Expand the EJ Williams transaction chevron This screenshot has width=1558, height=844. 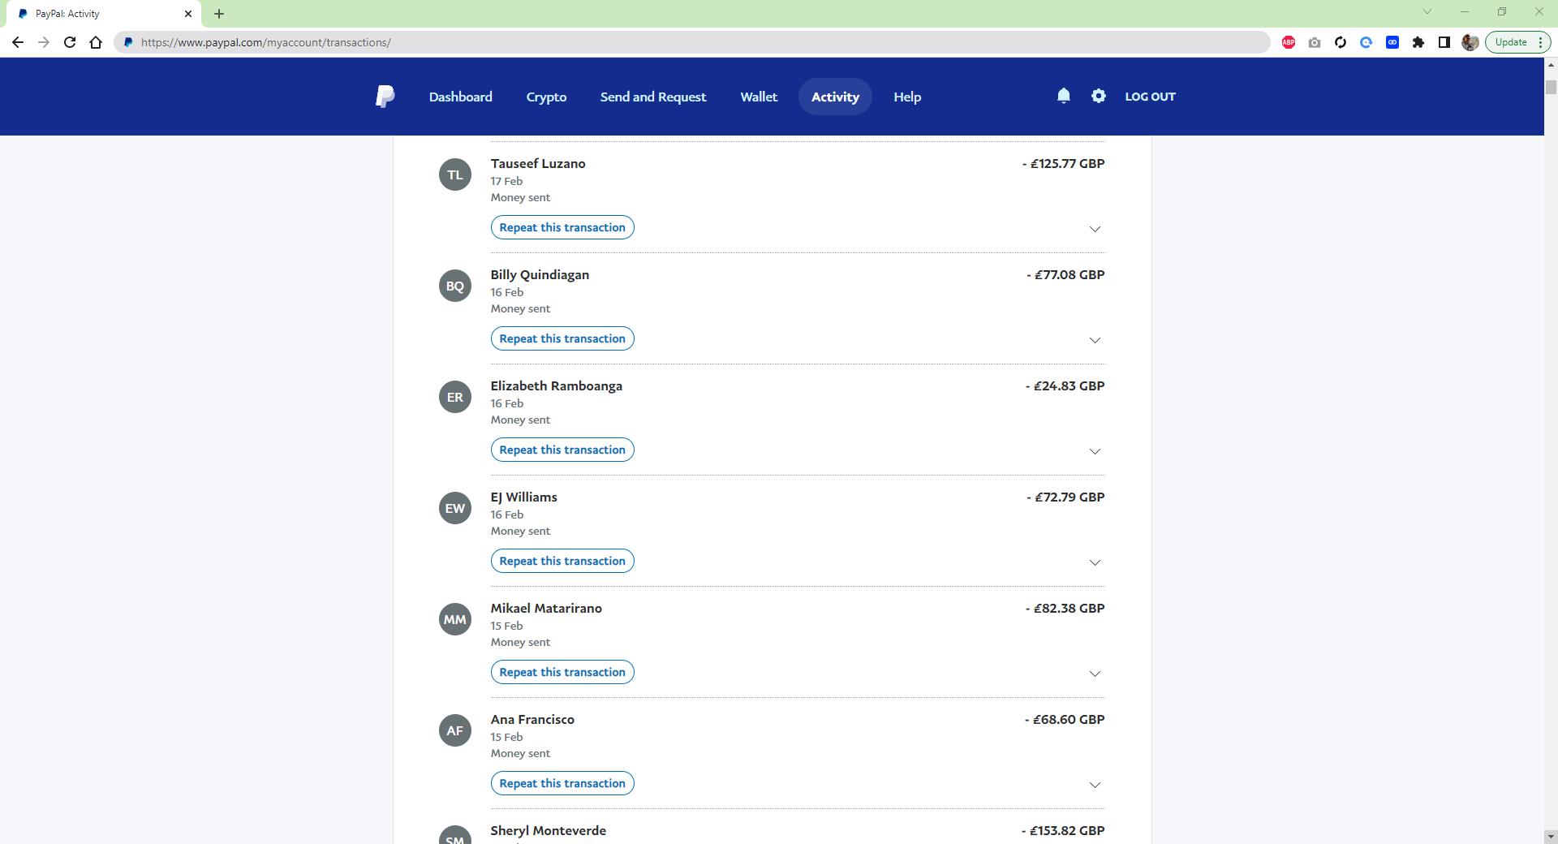1094,562
